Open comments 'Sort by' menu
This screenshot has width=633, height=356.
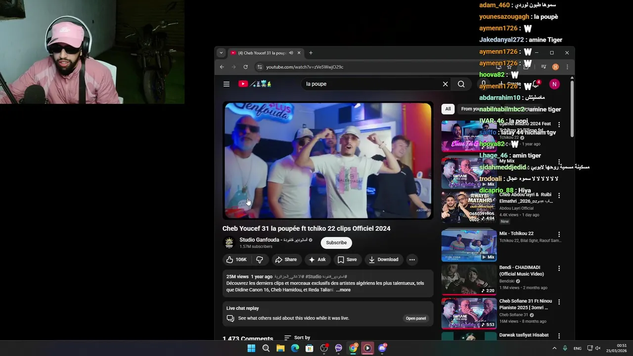297,338
